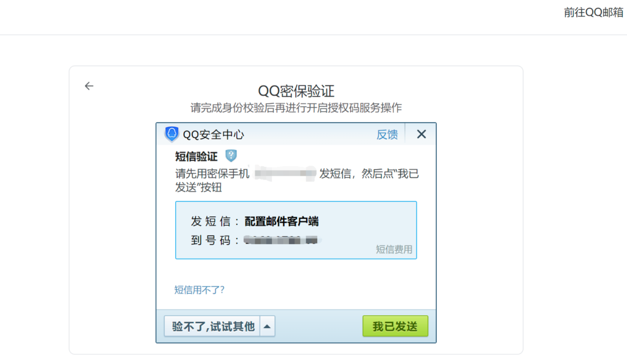
Task: Click the QQ安全中心 title text
Action: pyautogui.click(x=213, y=135)
